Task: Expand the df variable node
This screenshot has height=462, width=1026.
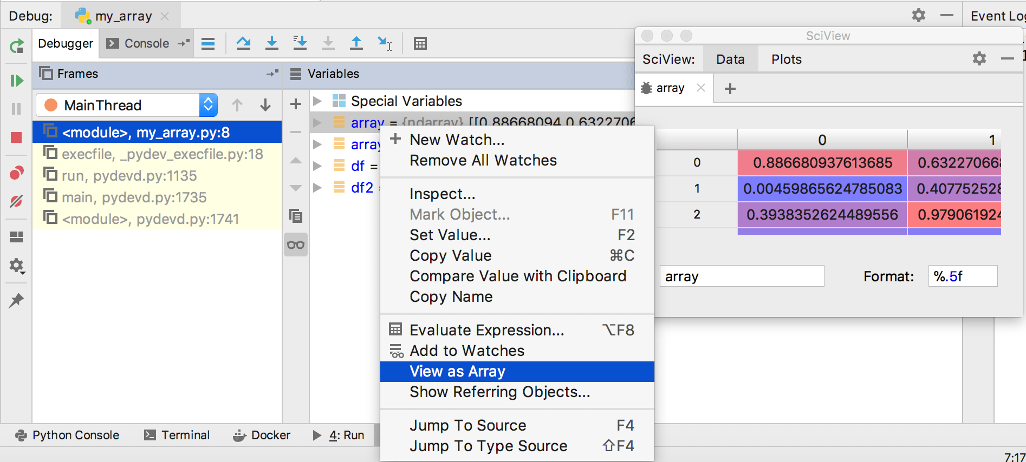Action: coord(317,166)
